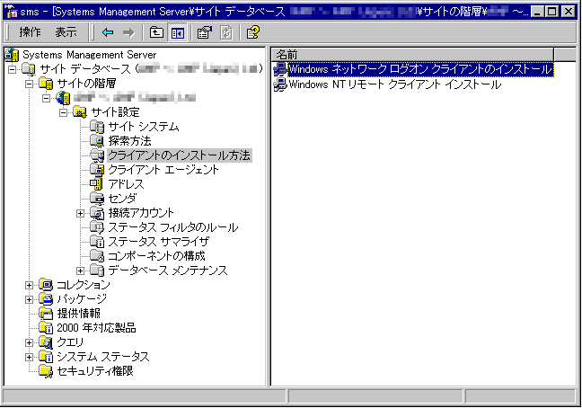582x408 pixels.
Task: Expand the コレクション node
Action: 29,286
